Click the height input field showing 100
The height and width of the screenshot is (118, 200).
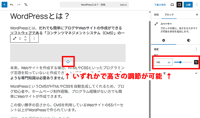pyautogui.click(x=161, y=62)
